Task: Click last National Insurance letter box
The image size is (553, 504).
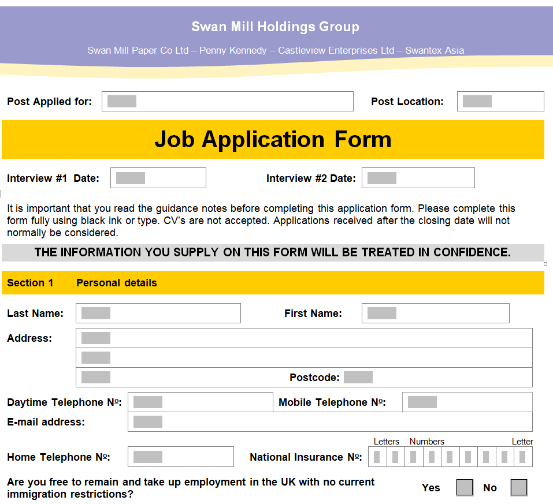Action: click(x=523, y=457)
